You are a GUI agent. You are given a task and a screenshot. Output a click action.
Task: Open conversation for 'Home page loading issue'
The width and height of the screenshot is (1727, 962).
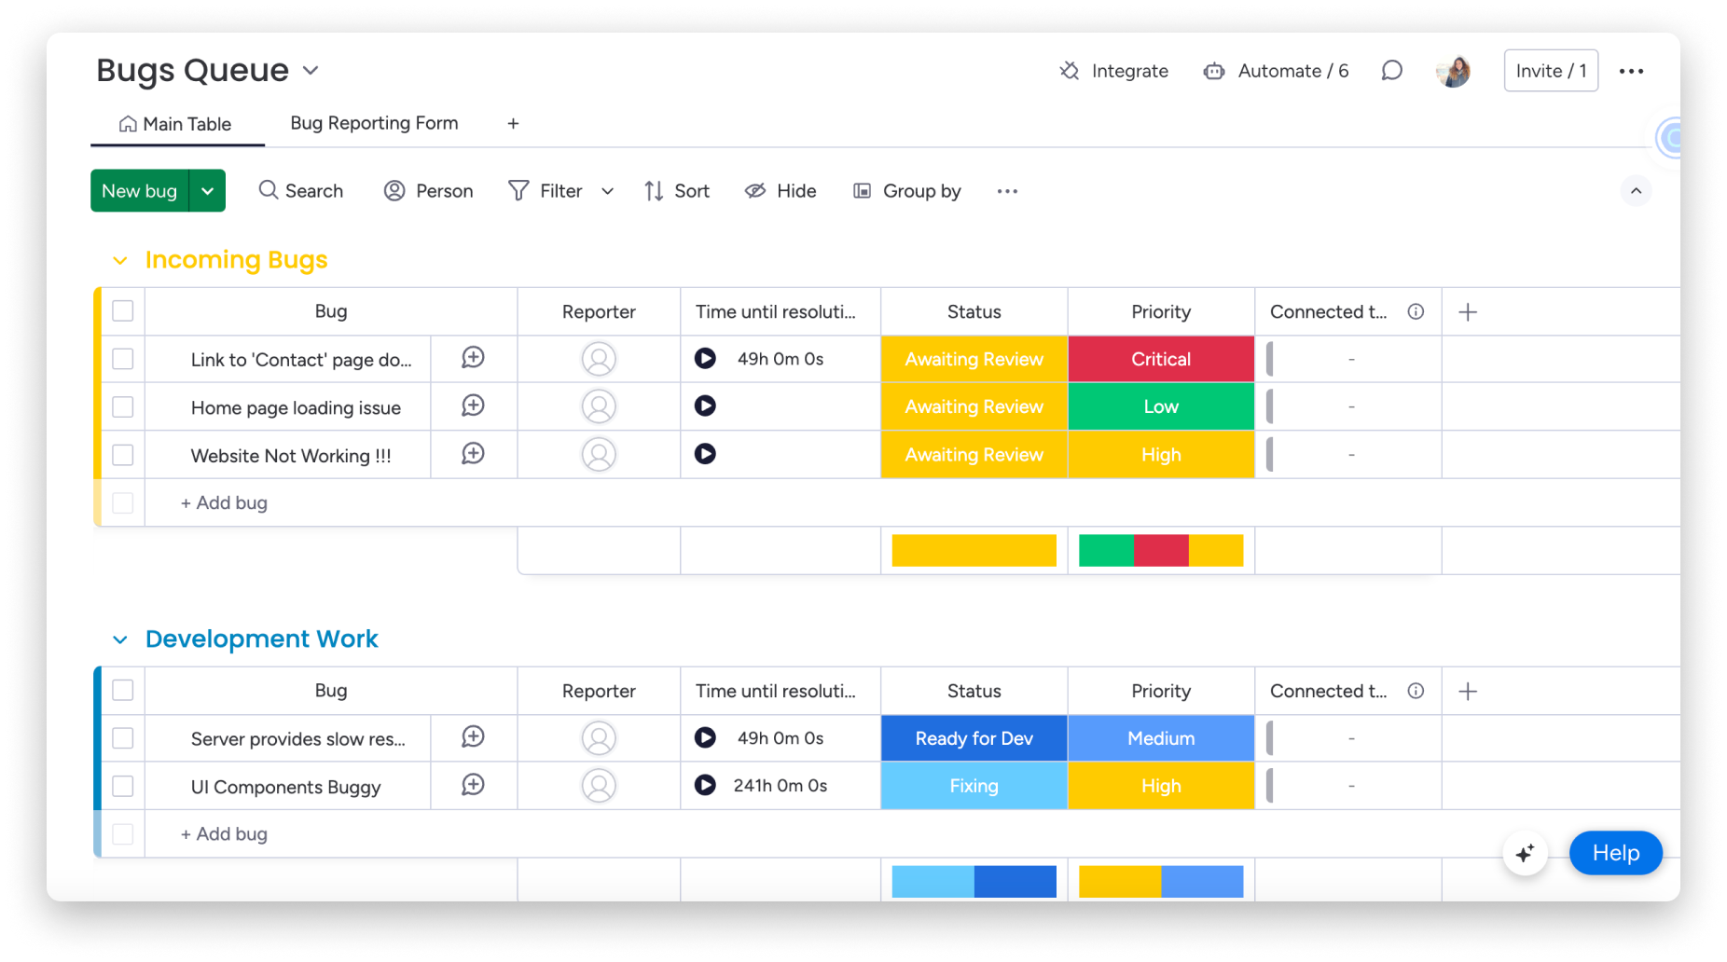[472, 405]
